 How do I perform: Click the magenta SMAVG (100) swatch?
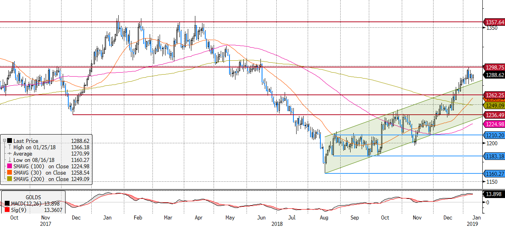click(10, 166)
